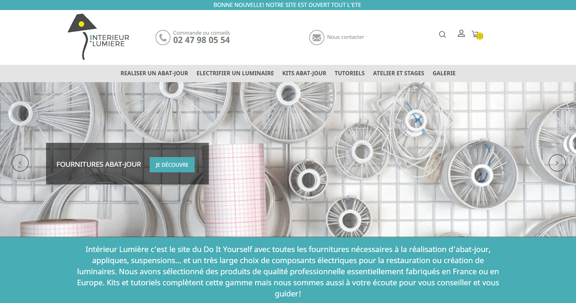This screenshot has height=303, width=576.
Task: Click the Interieur Lumiere lamp logo
Action: tap(98, 37)
